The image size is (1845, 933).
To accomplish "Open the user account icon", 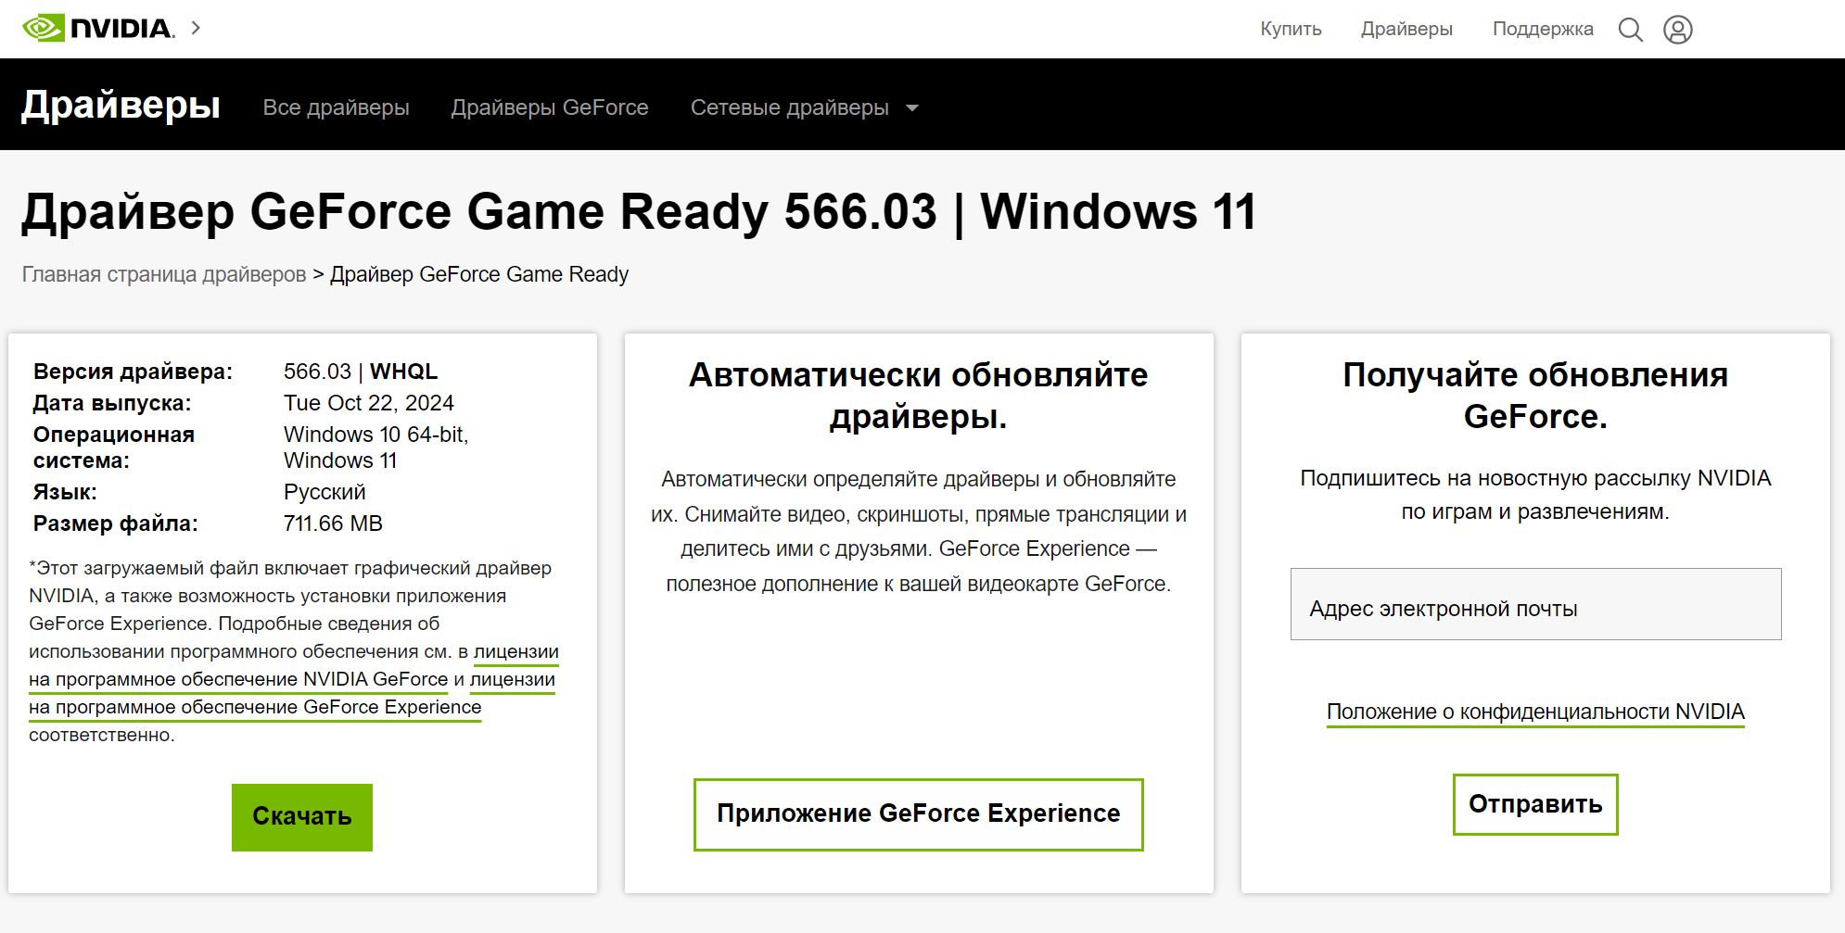I will (x=1677, y=30).
